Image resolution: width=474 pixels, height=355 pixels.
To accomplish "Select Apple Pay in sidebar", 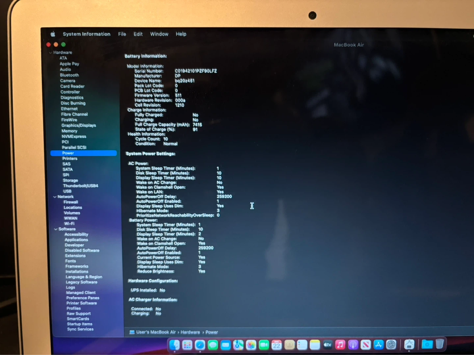I will [x=69, y=64].
